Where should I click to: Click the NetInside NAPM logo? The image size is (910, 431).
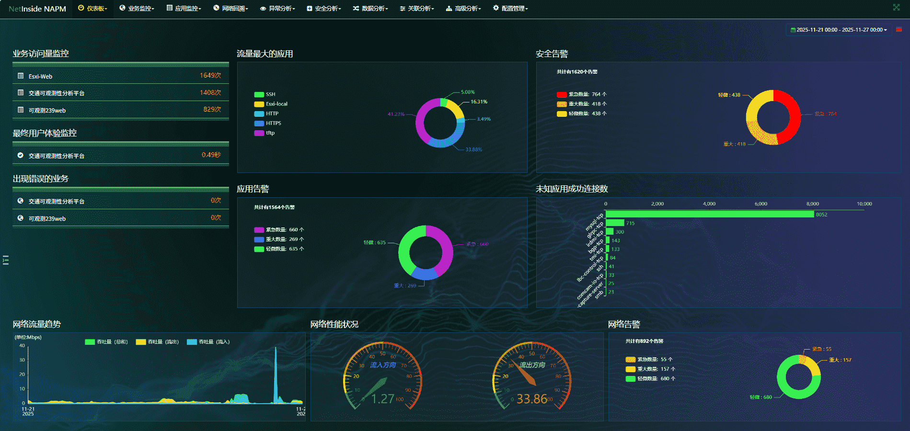37,9
